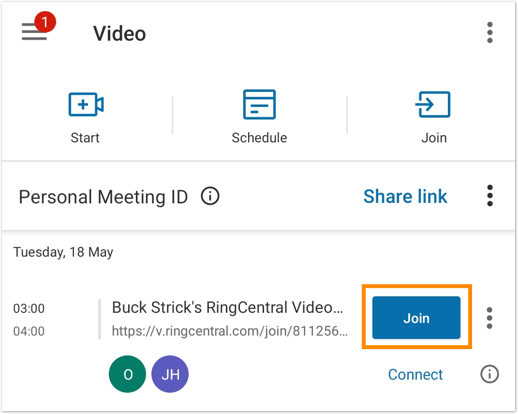This screenshot has height=414, width=518.
Task: Tap the purple JH participant avatar
Action: pos(170,374)
